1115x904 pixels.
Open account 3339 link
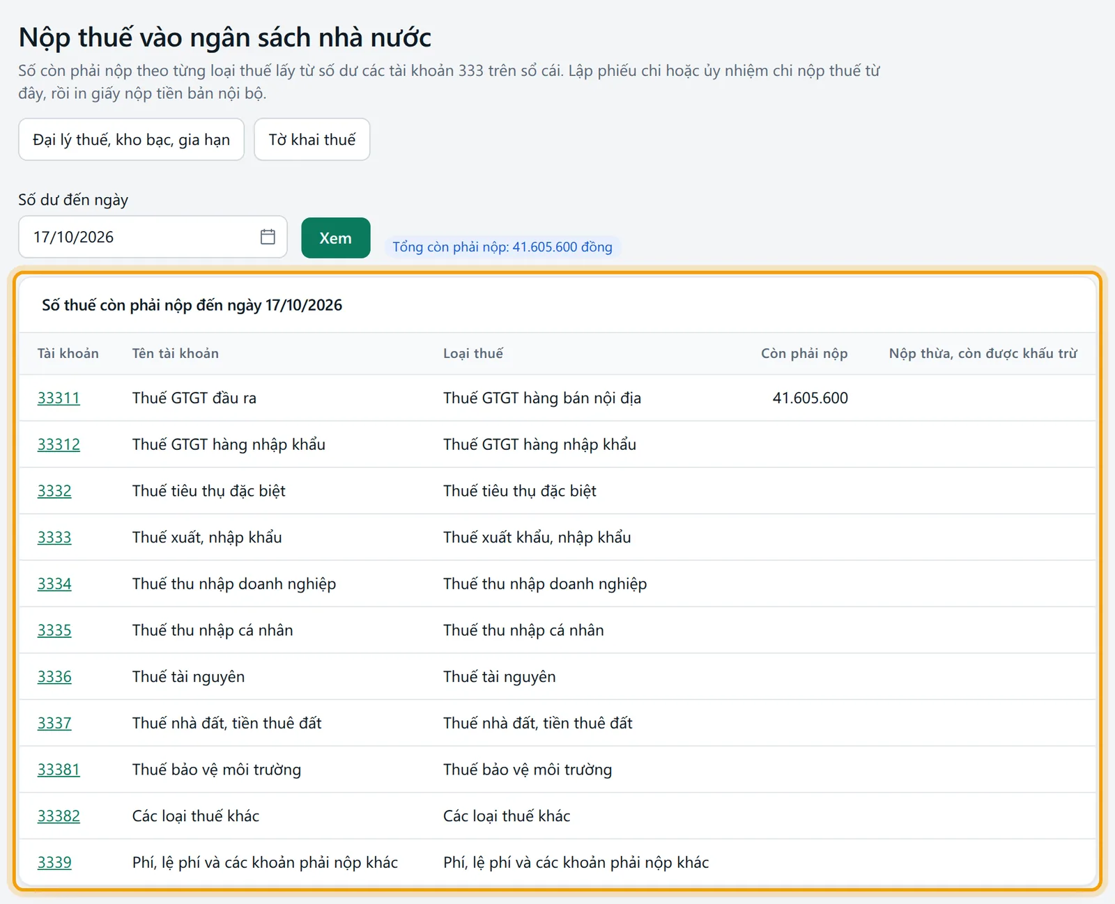[x=54, y=862]
